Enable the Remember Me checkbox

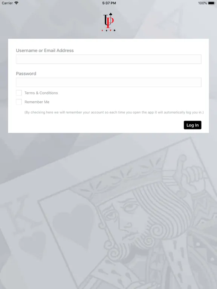click(19, 102)
